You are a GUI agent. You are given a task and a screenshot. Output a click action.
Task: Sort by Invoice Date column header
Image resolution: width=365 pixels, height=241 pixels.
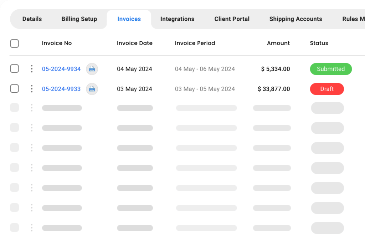(x=135, y=43)
